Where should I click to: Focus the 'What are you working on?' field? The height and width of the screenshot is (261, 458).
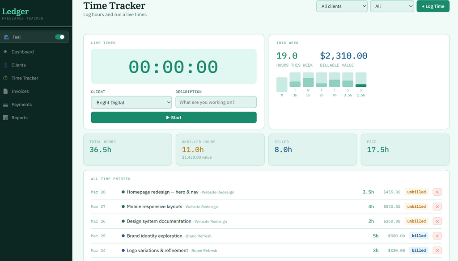(x=216, y=102)
